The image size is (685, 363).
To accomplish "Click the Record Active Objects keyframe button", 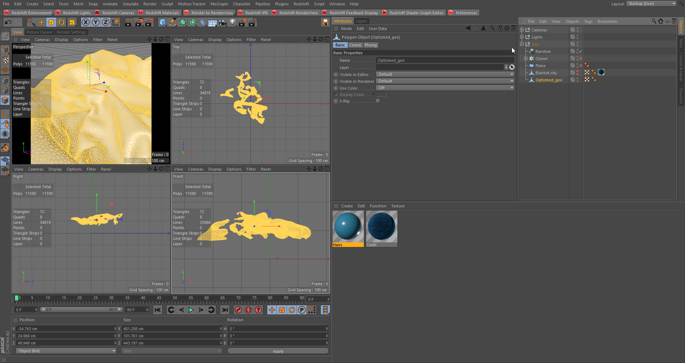I will [x=238, y=310].
